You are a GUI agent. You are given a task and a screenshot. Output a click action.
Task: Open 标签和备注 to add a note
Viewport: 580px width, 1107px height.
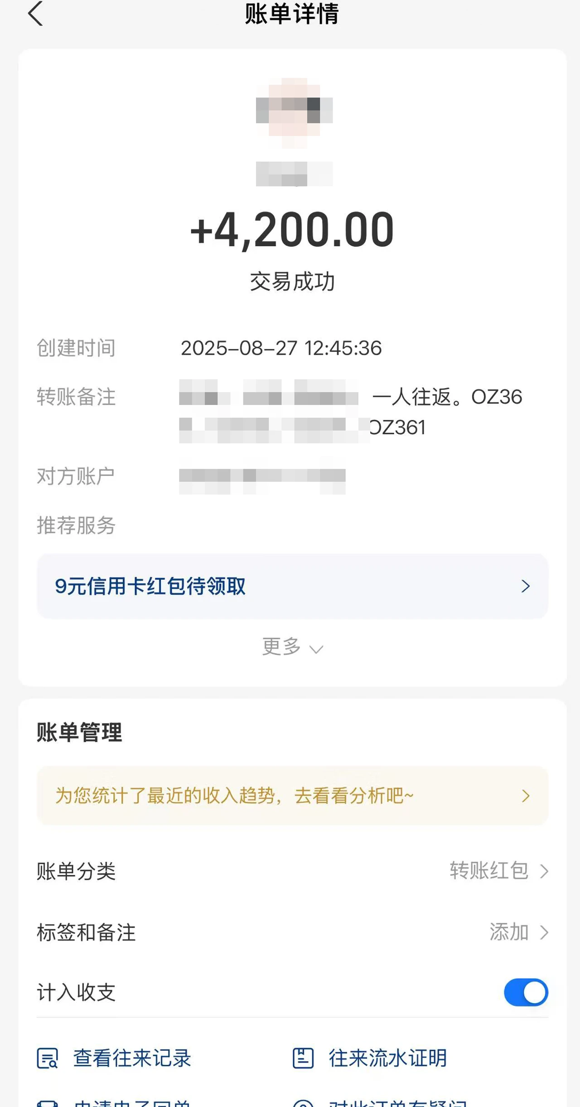click(86, 932)
